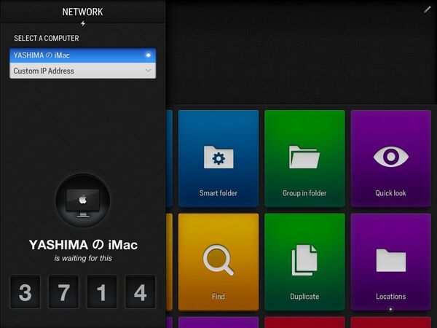This screenshot has height=328, width=437.
Task: Click pairing code digit 1
Action: click(102, 292)
